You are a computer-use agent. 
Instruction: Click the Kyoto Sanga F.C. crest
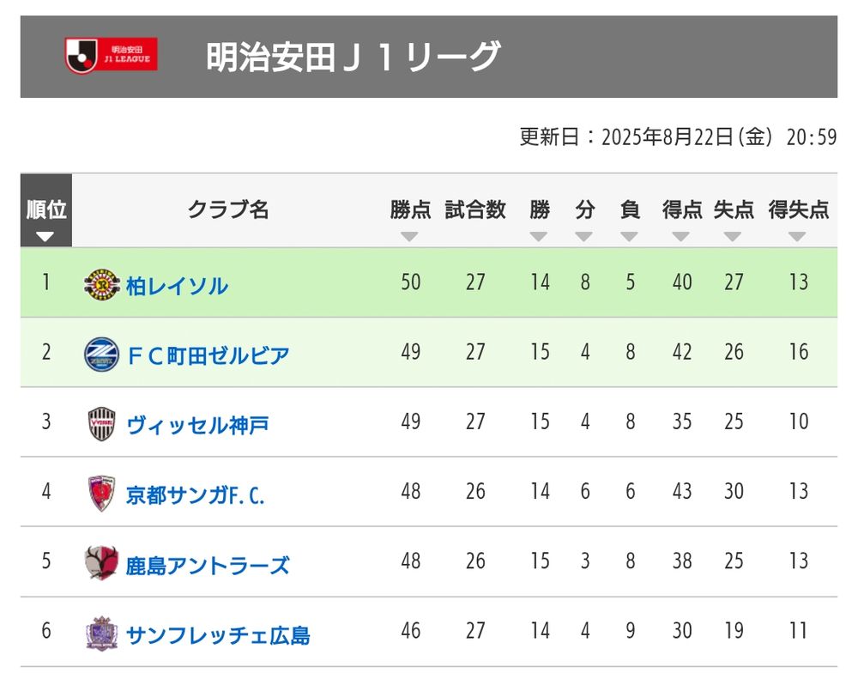[101, 494]
